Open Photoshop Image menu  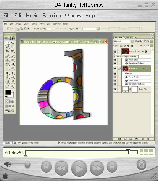(18, 24)
